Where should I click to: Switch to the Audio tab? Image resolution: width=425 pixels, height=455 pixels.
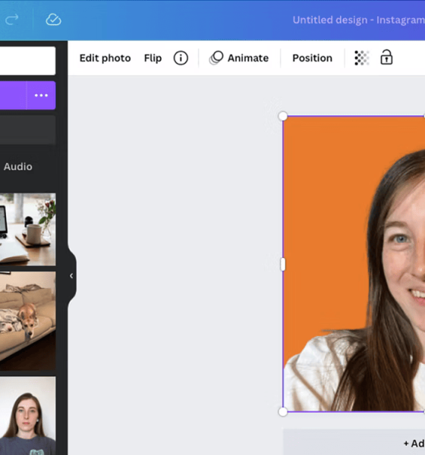(17, 167)
